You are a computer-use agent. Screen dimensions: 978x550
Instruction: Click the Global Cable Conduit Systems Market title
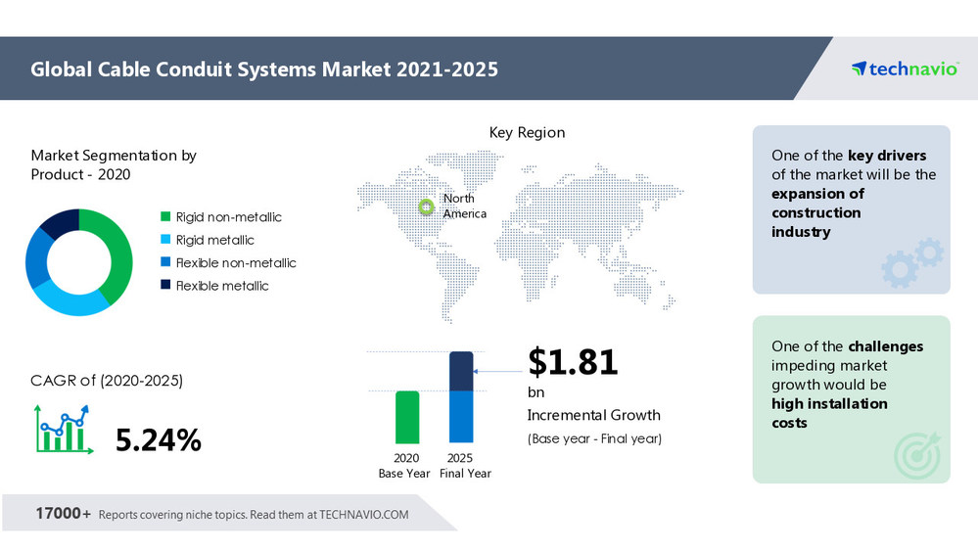point(264,69)
